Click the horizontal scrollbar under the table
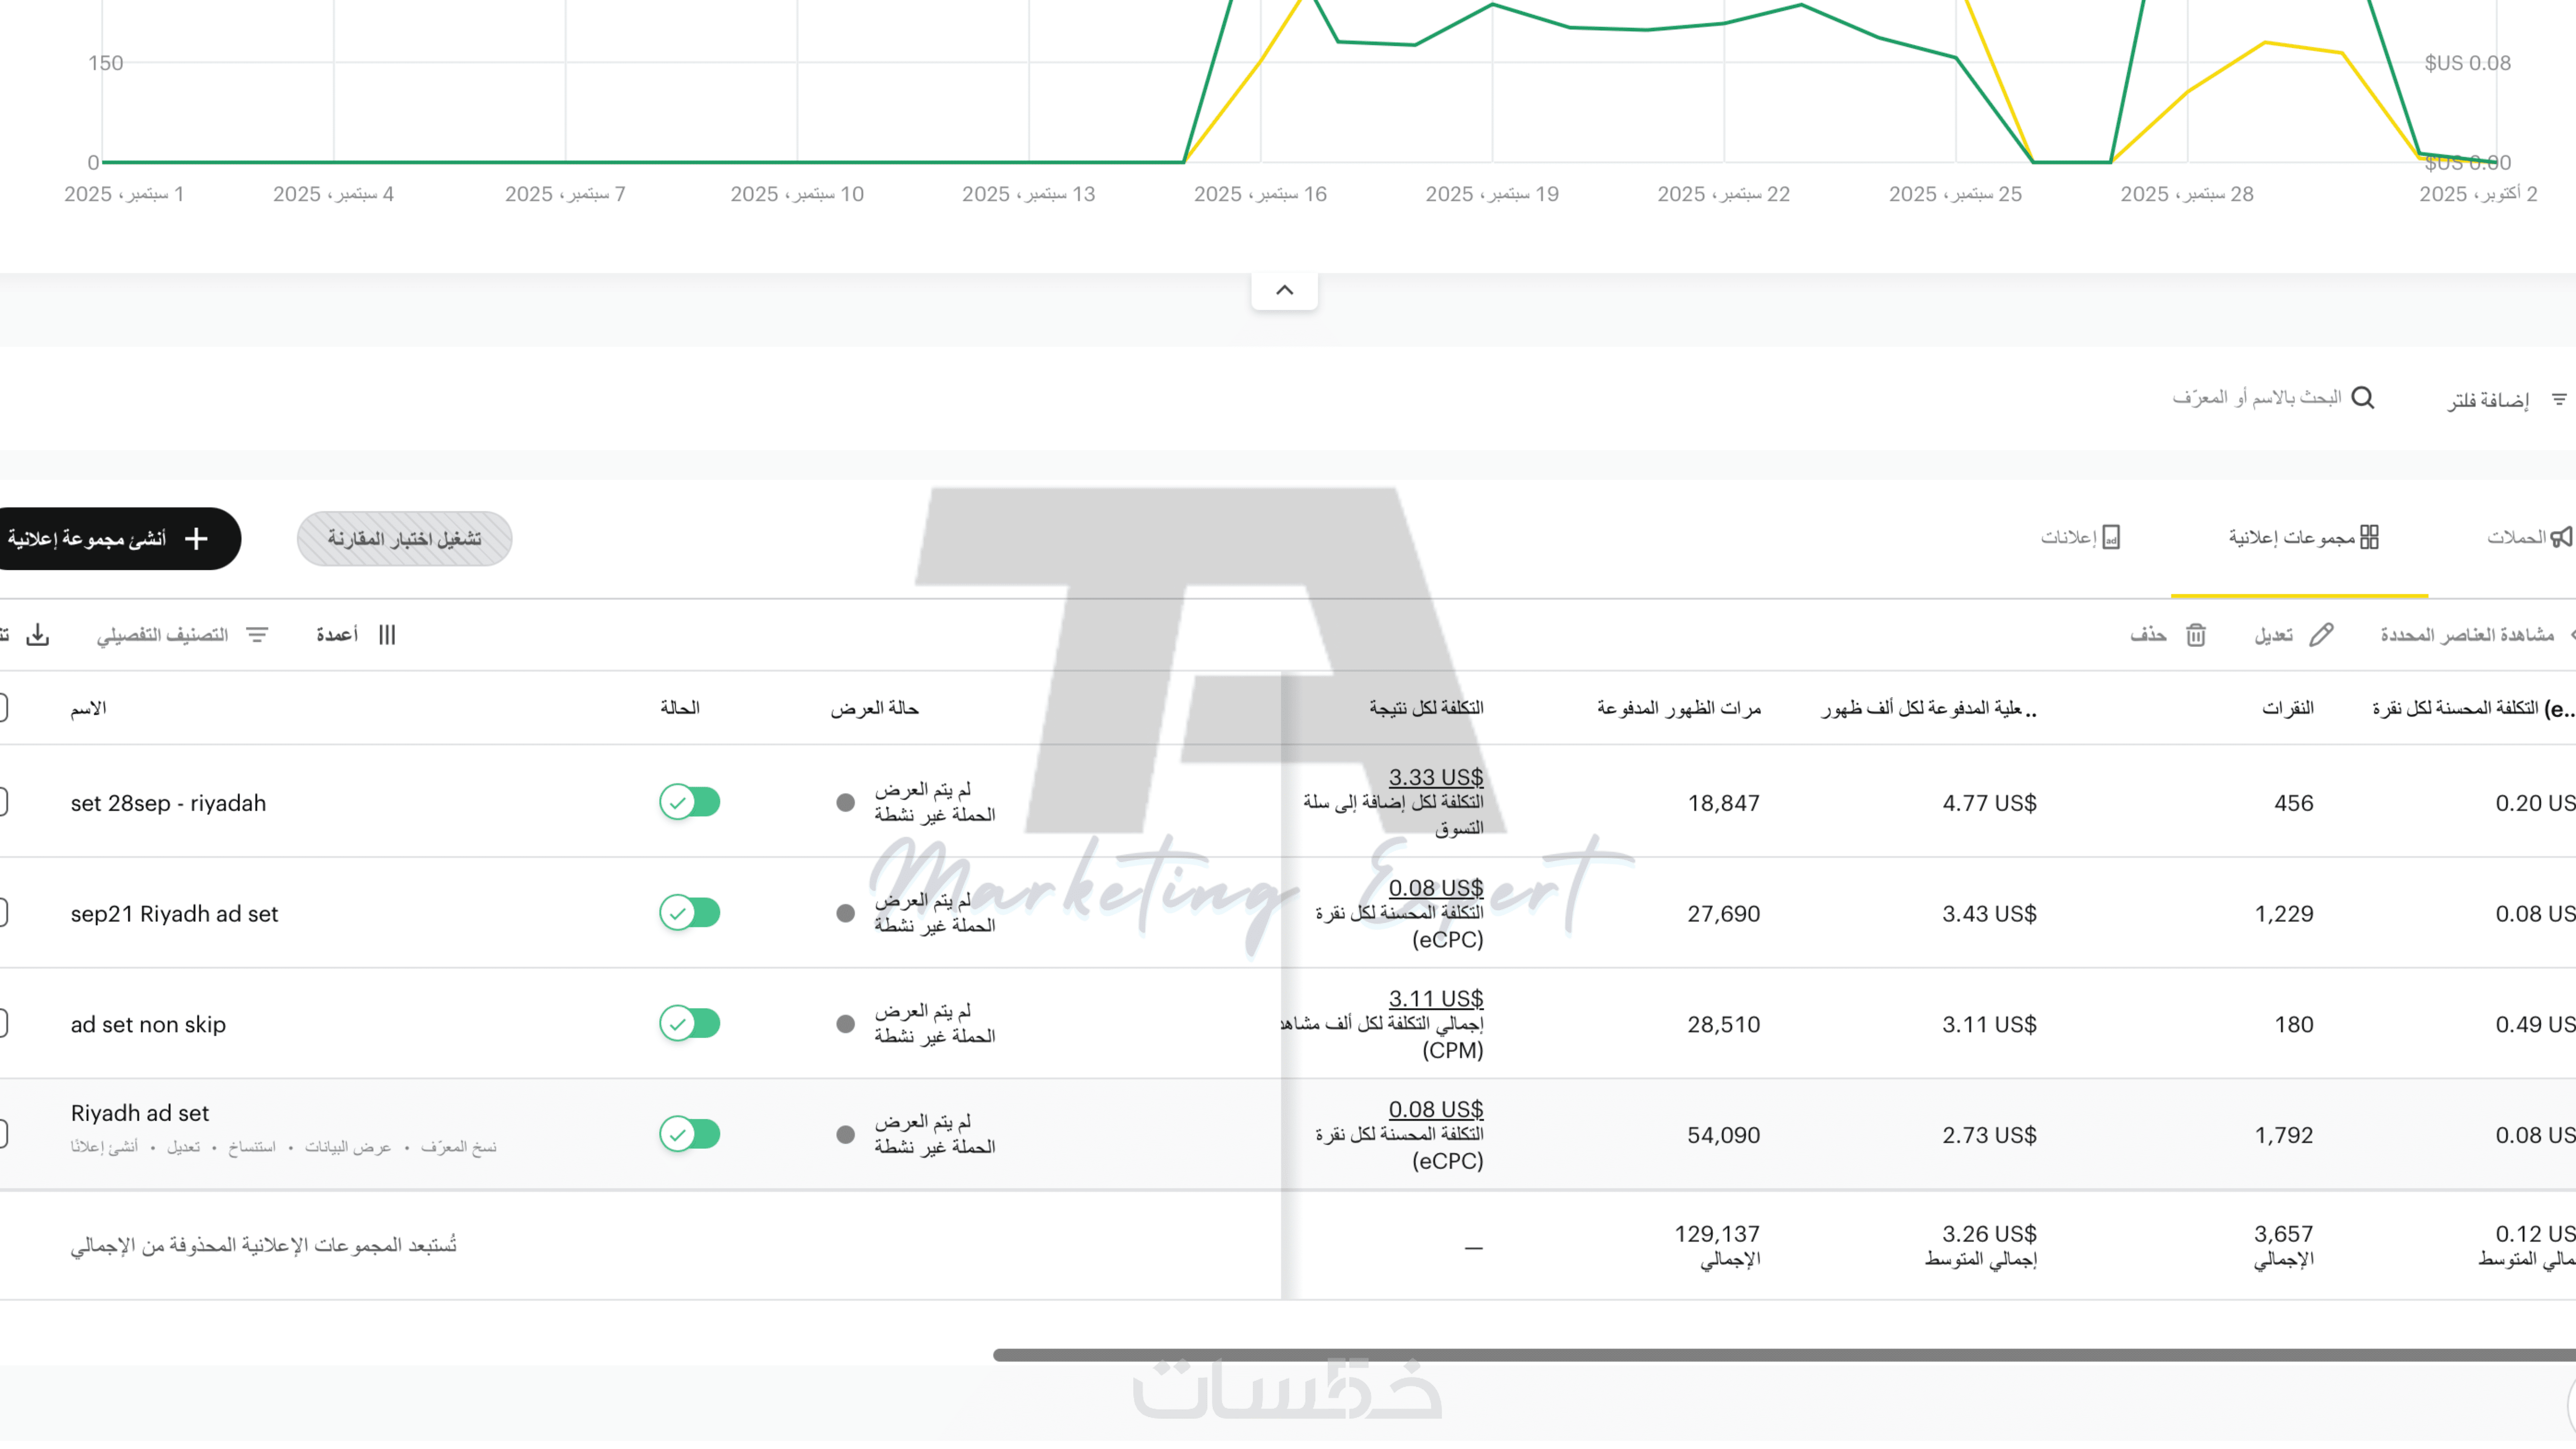 coord(1784,1355)
